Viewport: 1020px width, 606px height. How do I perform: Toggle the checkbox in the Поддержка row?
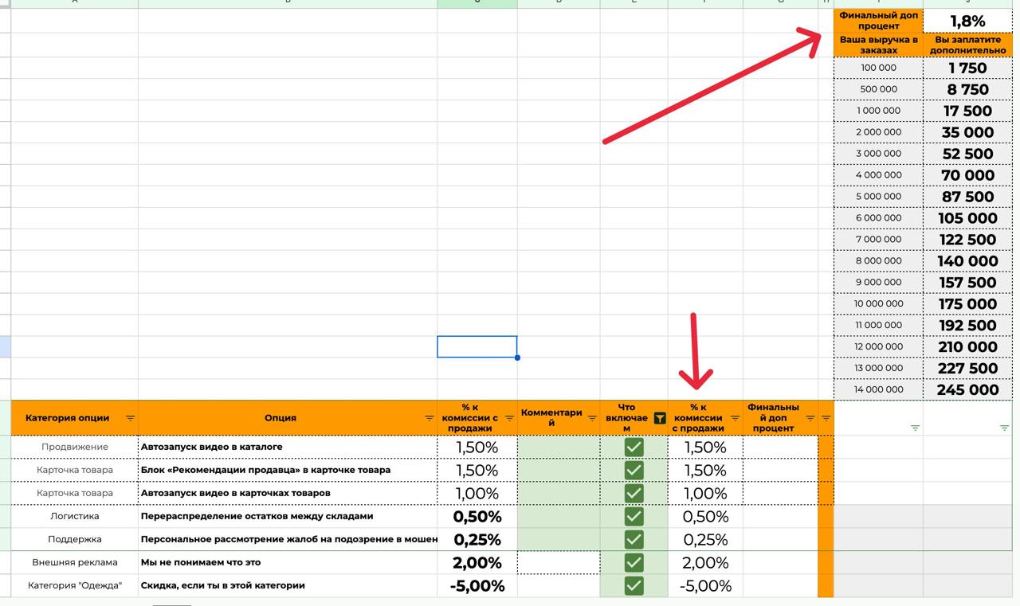pyautogui.click(x=634, y=540)
